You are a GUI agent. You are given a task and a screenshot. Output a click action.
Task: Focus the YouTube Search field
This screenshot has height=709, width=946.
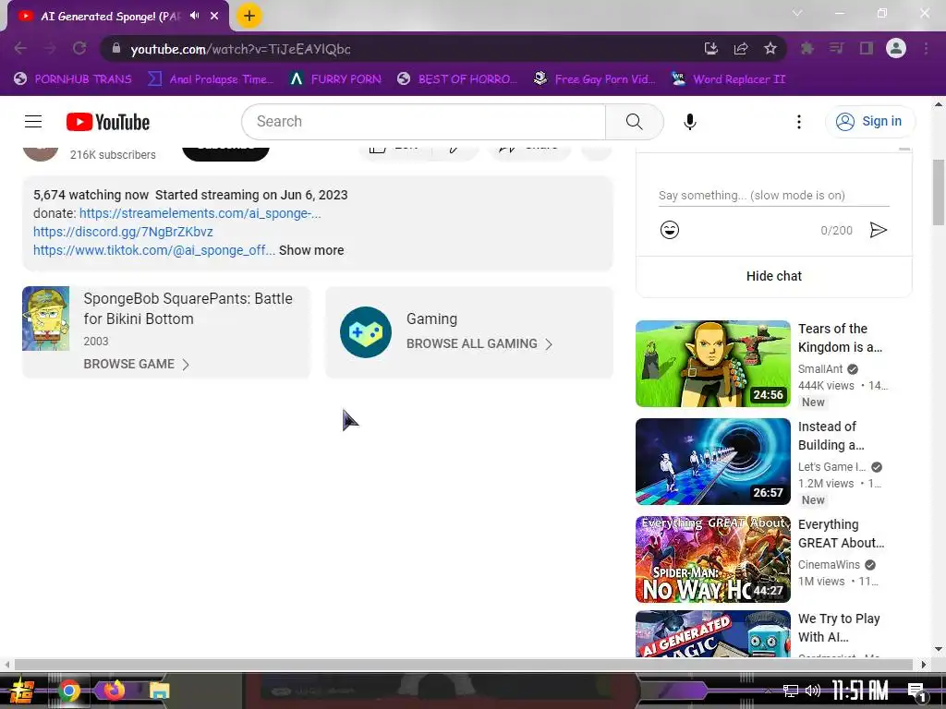click(x=424, y=121)
